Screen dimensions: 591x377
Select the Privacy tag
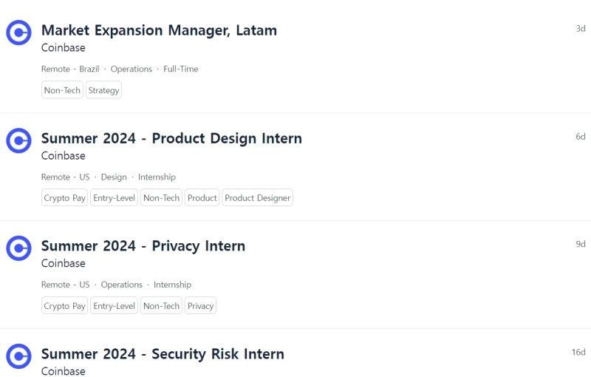(200, 306)
